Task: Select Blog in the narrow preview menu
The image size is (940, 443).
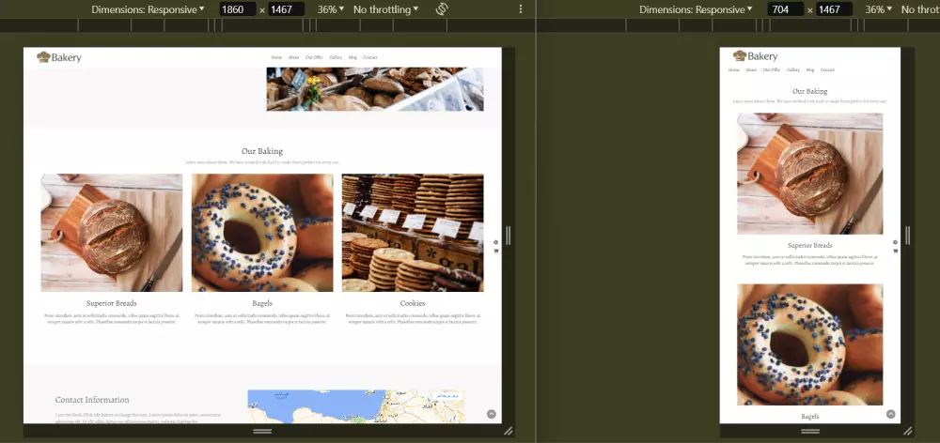Action: coord(810,70)
